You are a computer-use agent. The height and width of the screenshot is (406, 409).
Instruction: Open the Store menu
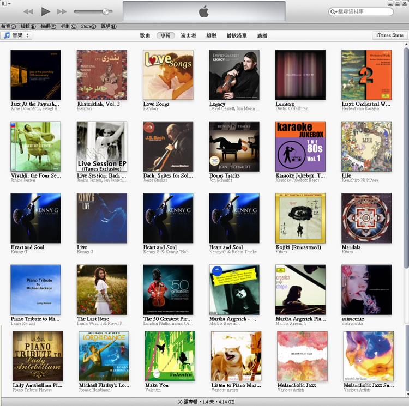click(88, 26)
